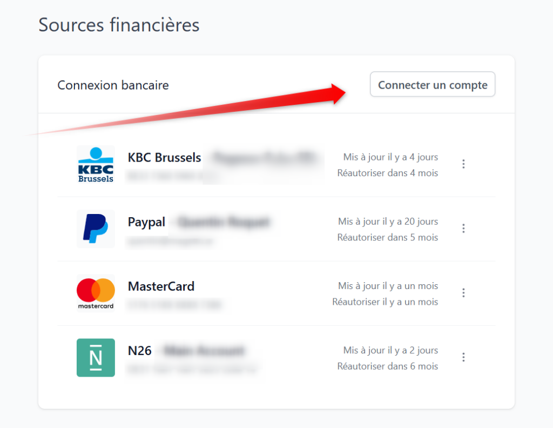Image resolution: width=553 pixels, height=428 pixels.
Task: Click the Connexion bancaire section heading
Action: (x=113, y=85)
